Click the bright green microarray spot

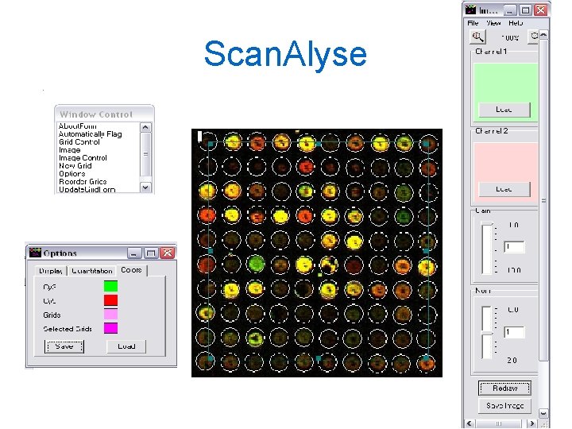[256, 264]
